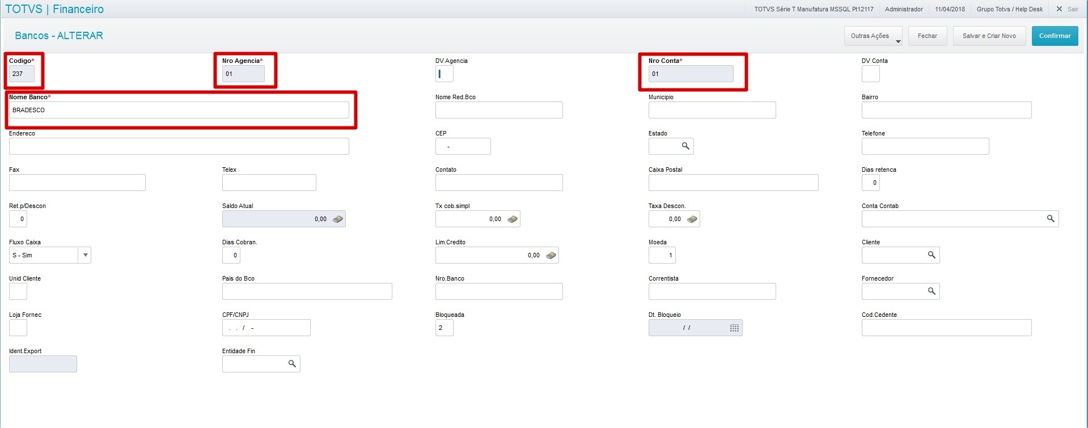This screenshot has height=428, width=1088.
Task: Expand the Fluxo Caixa dropdown
Action: click(x=85, y=255)
